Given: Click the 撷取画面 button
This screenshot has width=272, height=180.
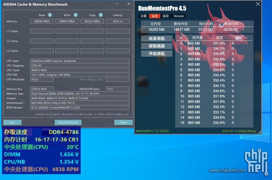Looking at the screenshot, I should click(x=157, y=46).
